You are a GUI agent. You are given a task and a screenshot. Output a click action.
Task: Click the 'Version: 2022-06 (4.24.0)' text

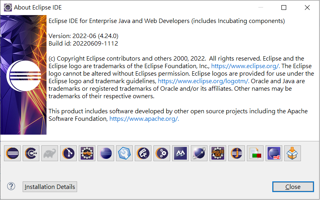tap(83, 36)
